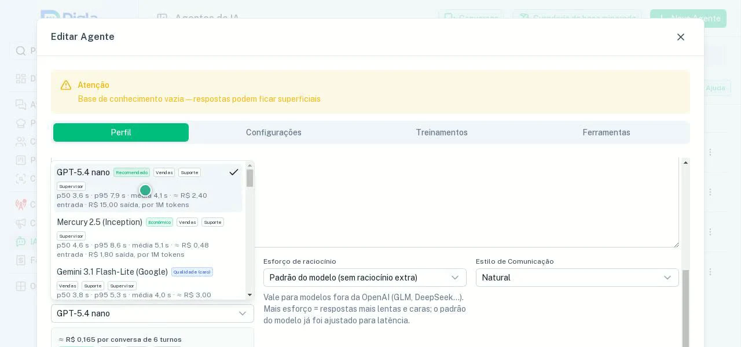Viewport: 741px width, 347px height.
Task: Click the 'Editar Agente' dialog title
Action: tap(83, 37)
